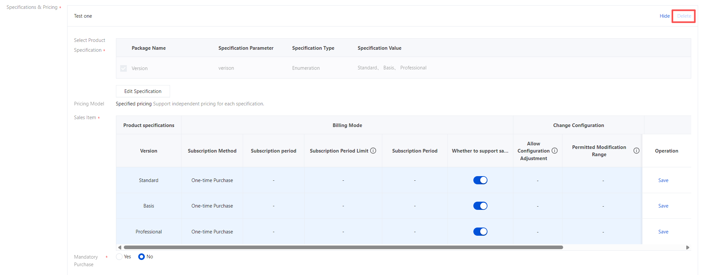Tick the Version package checkbox

(x=123, y=68)
